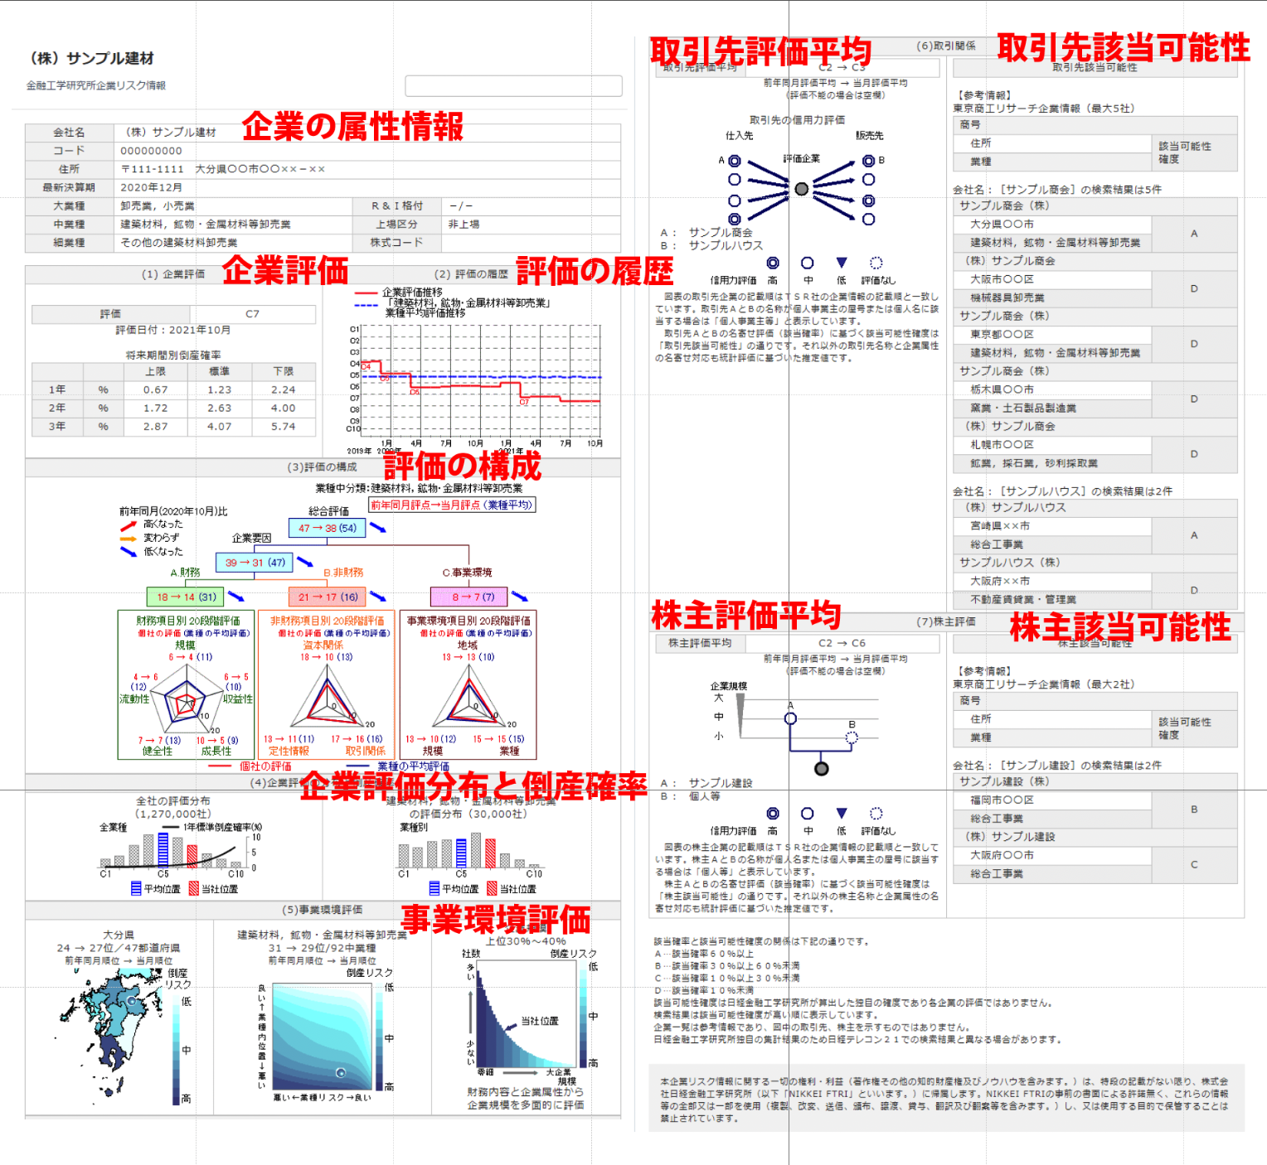1267x1165 pixels.
Task: Click the blue 低くなった arrow legend icon
Action: coord(129,552)
